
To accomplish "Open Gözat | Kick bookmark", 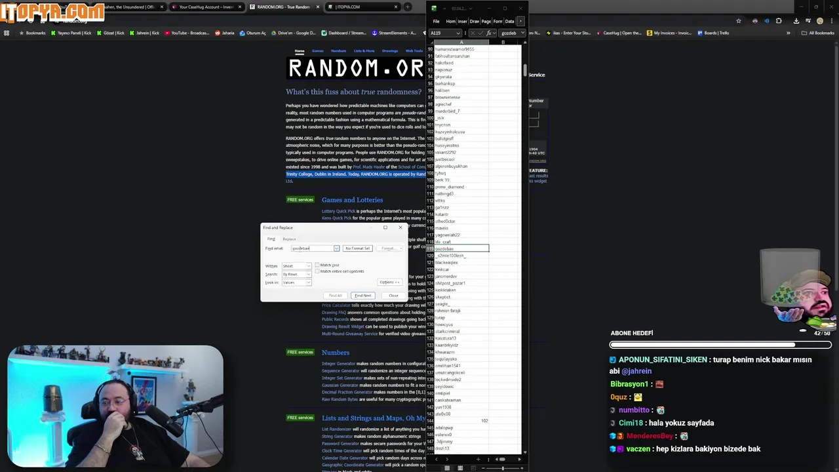I will coord(111,33).
